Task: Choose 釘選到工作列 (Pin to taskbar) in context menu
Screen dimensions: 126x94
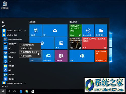Action: 30,48
